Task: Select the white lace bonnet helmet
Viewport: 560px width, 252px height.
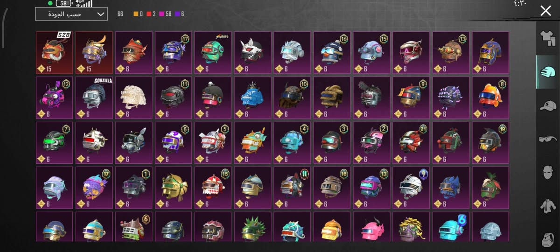Action: tap(134, 98)
